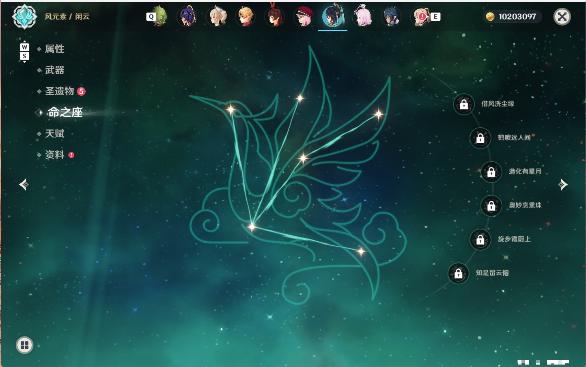The image size is (586, 367).
Task: Click the 知是留云僊 locked node
Action: pyautogui.click(x=458, y=273)
